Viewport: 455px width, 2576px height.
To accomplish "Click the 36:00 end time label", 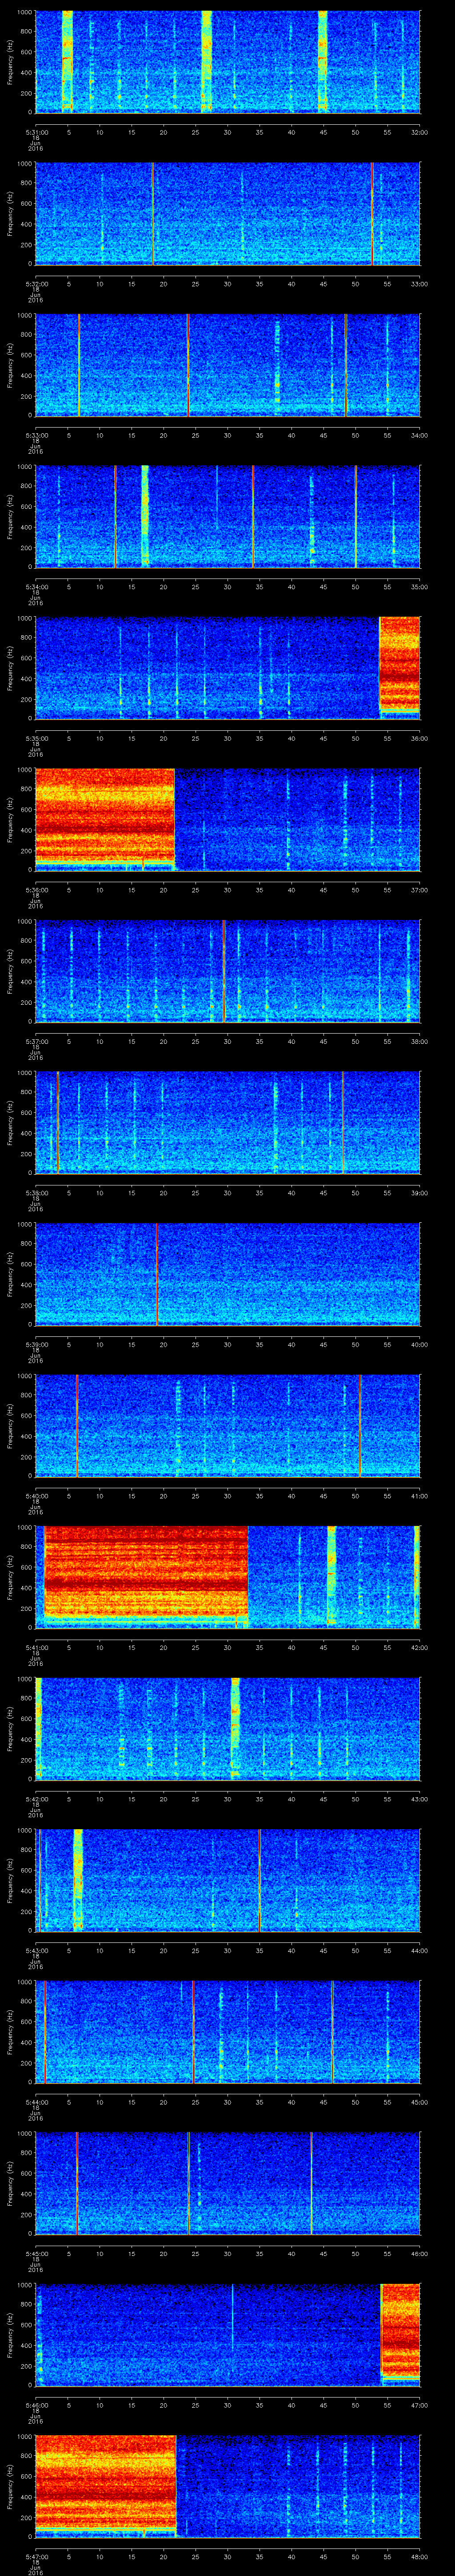I will click(x=419, y=738).
